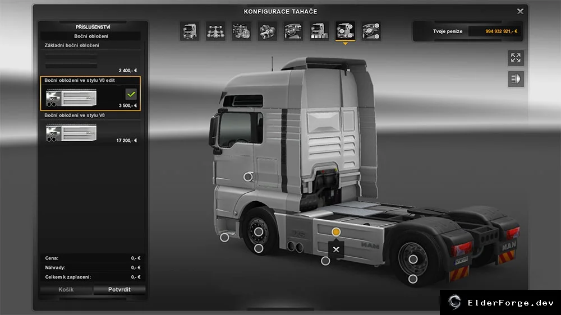Open the paint job color tab icon
The width and height of the screenshot is (561, 315).
[x=319, y=31]
